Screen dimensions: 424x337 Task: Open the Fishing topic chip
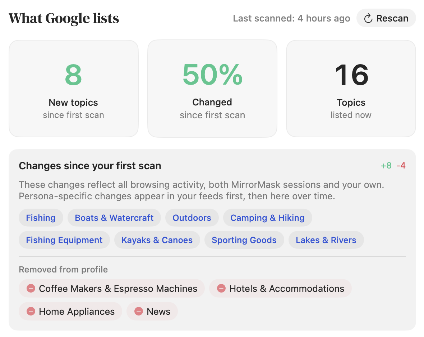(x=41, y=218)
